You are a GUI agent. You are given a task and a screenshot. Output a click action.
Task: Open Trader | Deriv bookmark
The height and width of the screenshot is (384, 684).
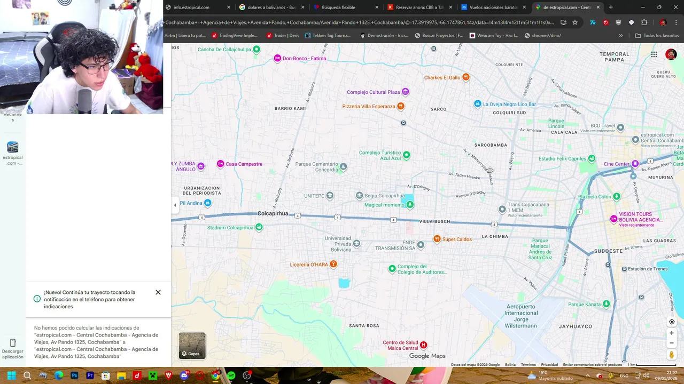(x=283, y=36)
